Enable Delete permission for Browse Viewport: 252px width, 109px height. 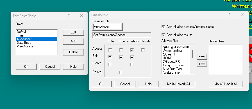coord(121,72)
